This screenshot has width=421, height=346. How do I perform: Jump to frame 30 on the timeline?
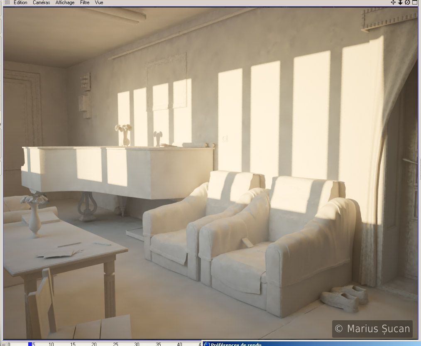(x=137, y=344)
